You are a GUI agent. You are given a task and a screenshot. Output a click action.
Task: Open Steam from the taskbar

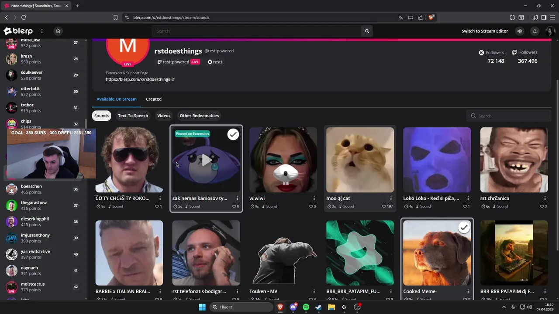(x=319, y=307)
